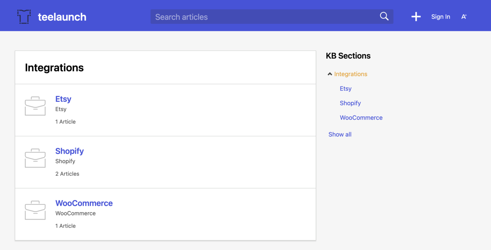
Task: Click the briefcase icon beside WooCommerce
Action: coord(35,210)
